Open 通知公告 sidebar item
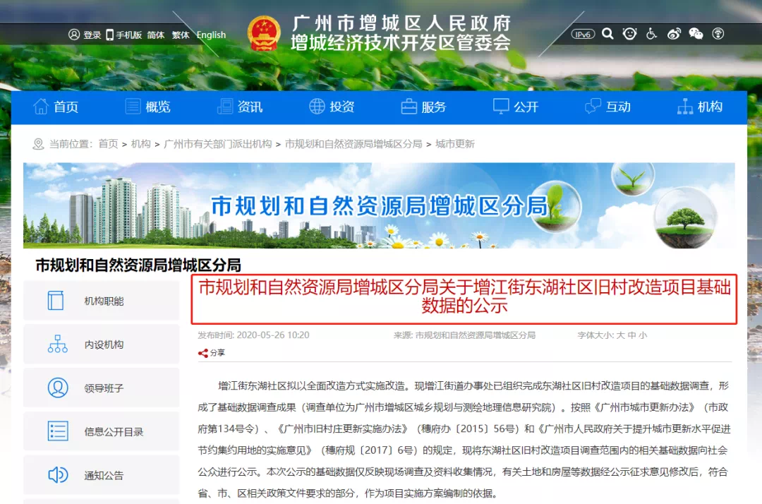Image resolution: width=762 pixels, height=504 pixels. 101,475
